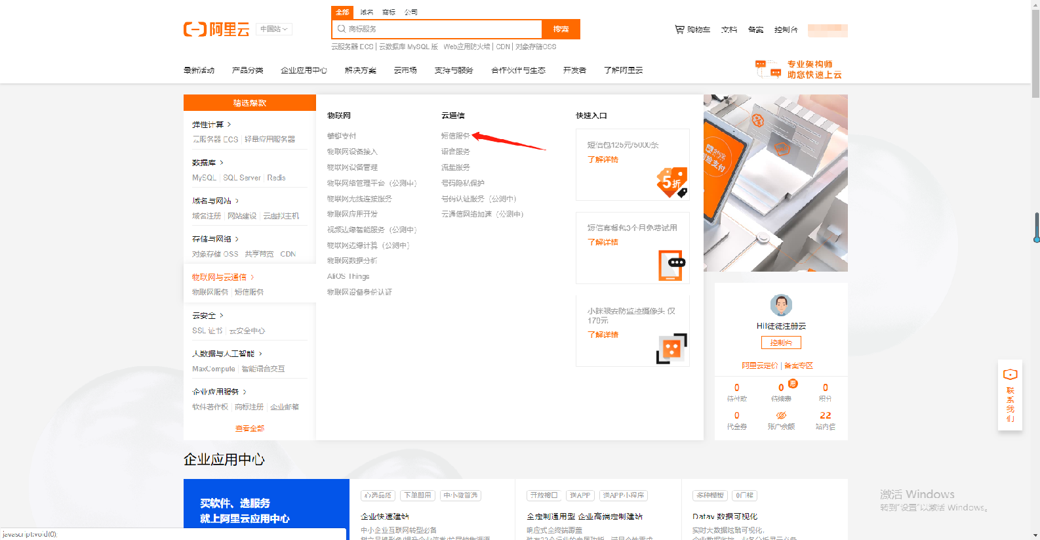
Task: Toggle account balance visibility eye icon
Action: (781, 415)
